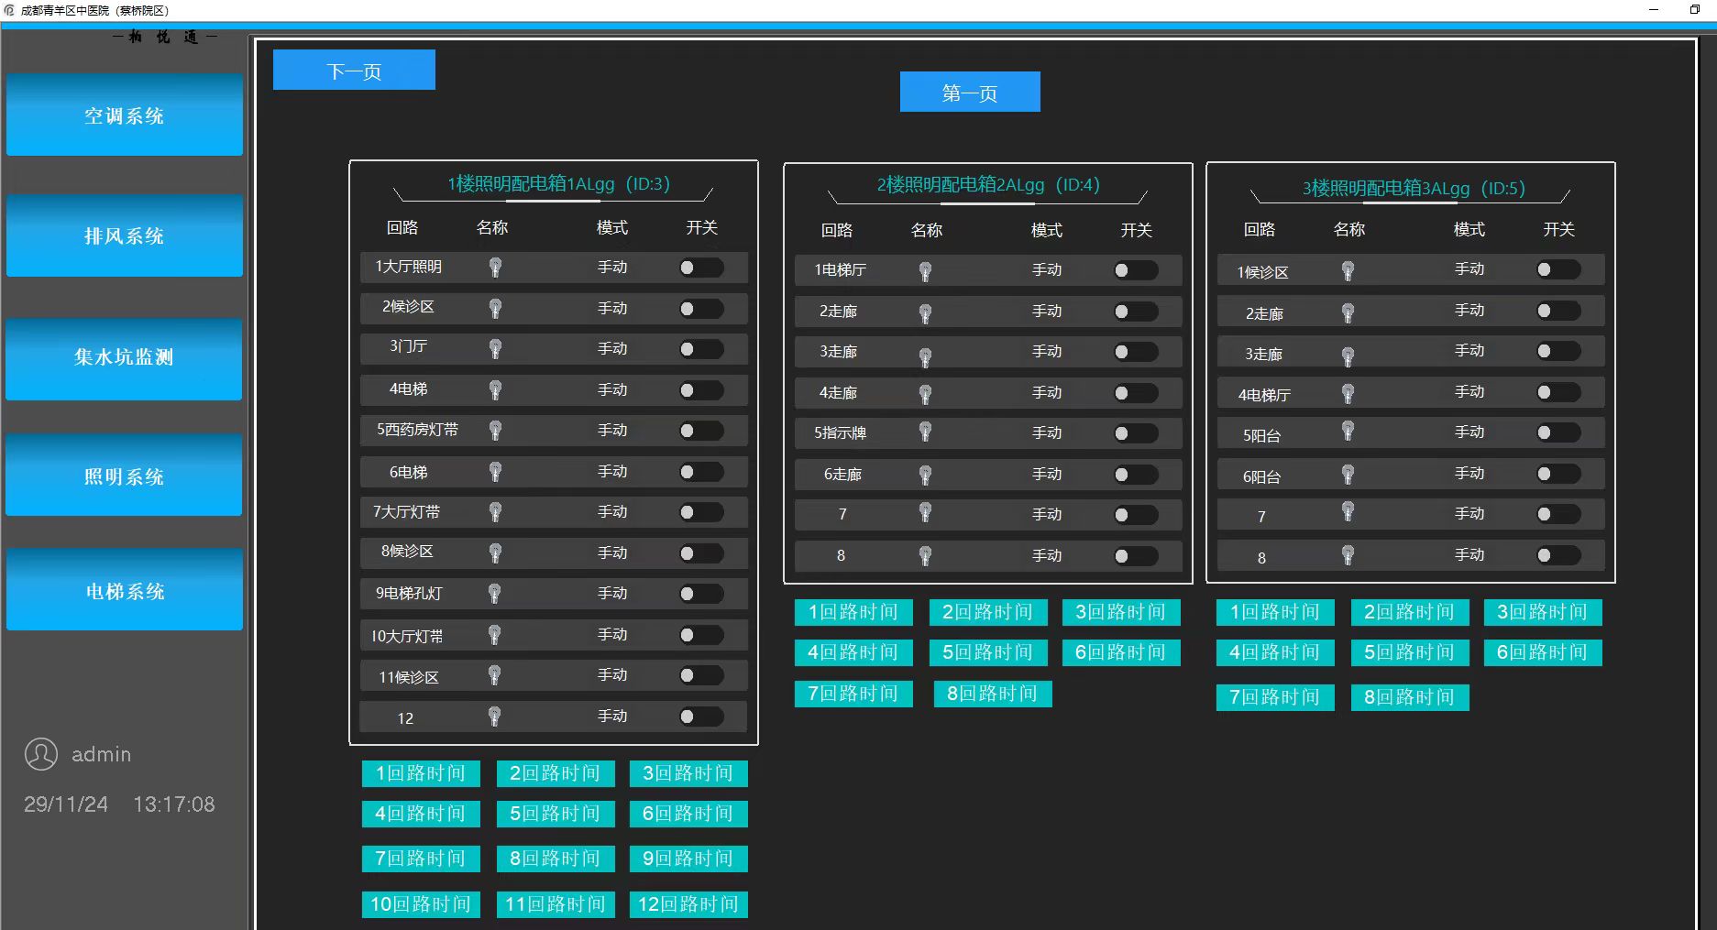Toggle the switch for 4电梯 circuit

click(x=701, y=390)
